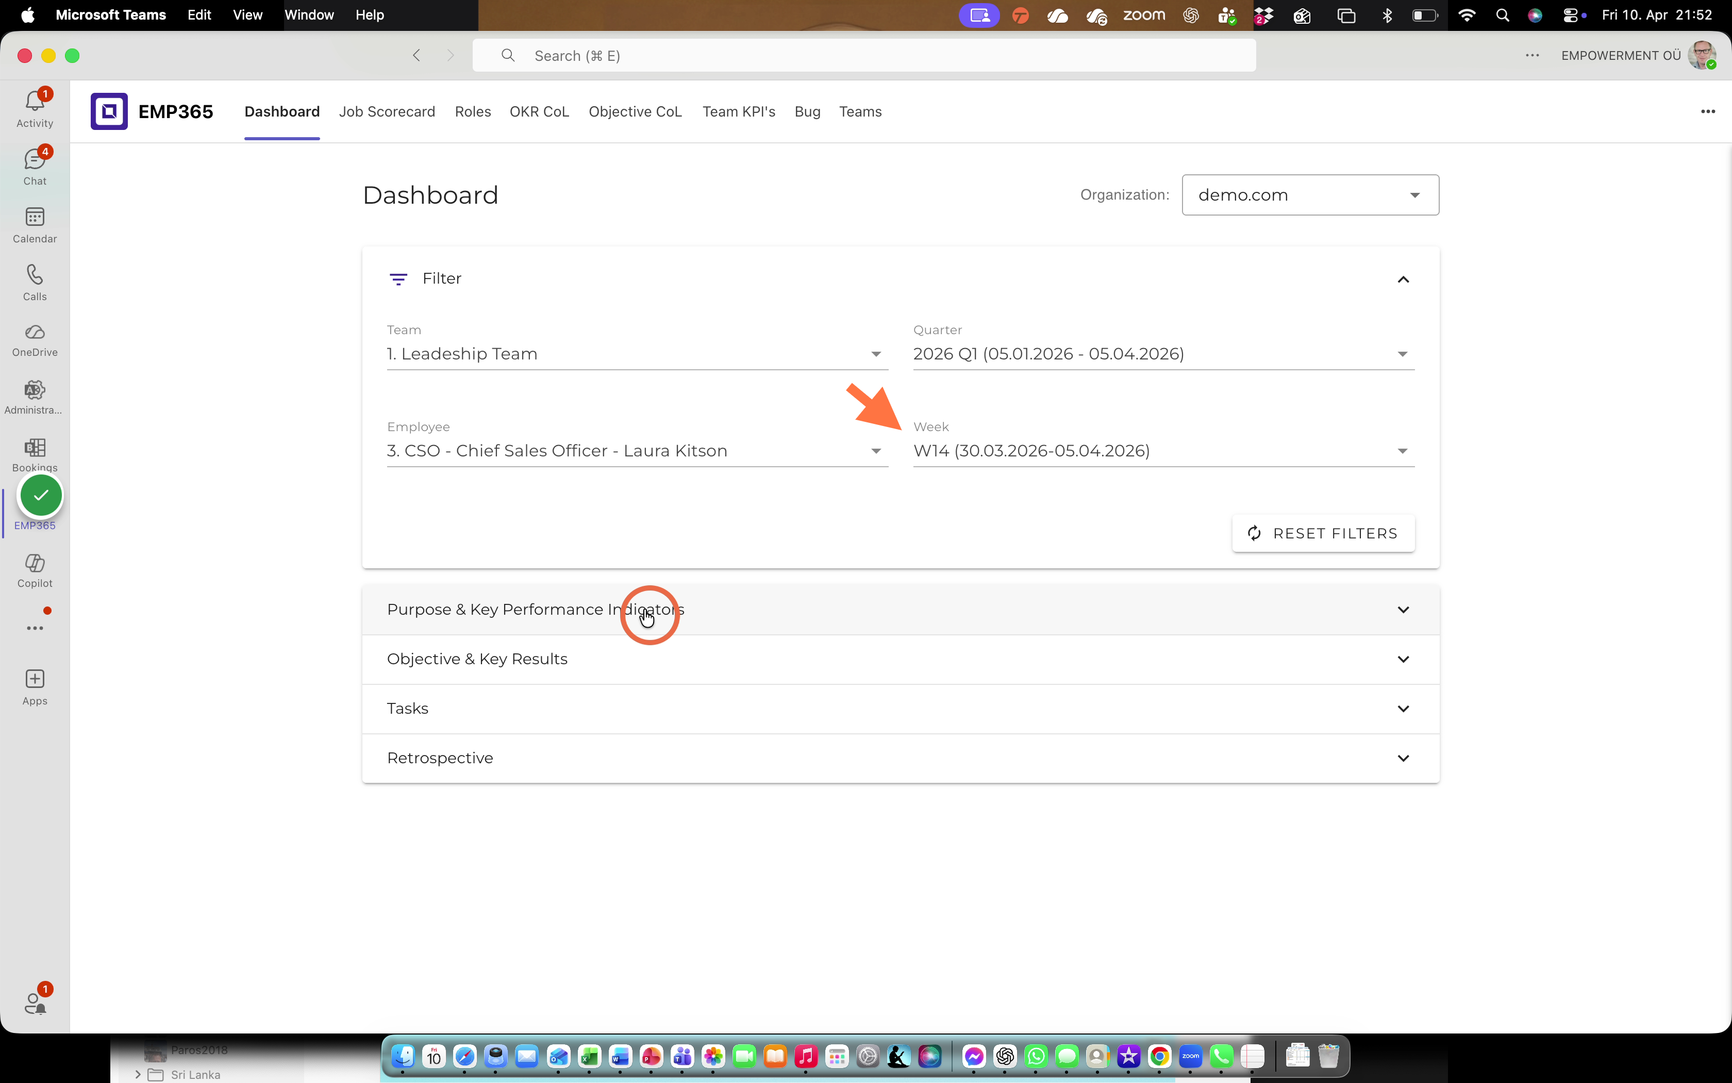Switch to the Team KPI's tab
1732x1083 pixels.
[x=739, y=112]
